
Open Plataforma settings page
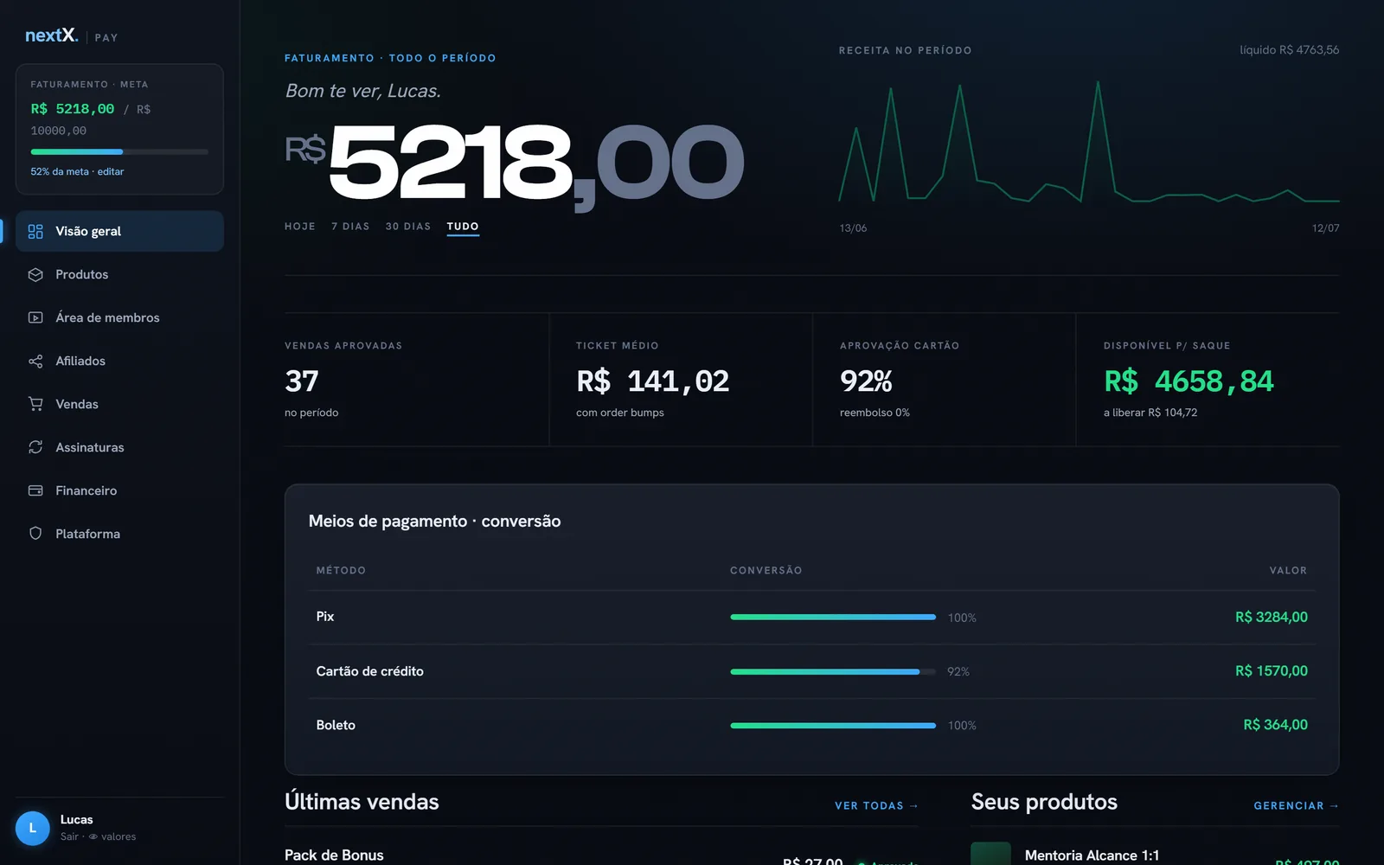tap(119, 534)
